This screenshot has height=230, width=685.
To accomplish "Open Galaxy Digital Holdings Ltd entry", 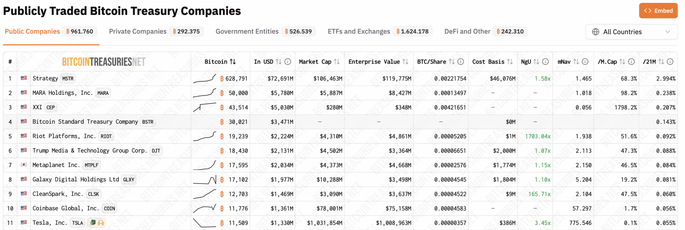I will point(76,179).
